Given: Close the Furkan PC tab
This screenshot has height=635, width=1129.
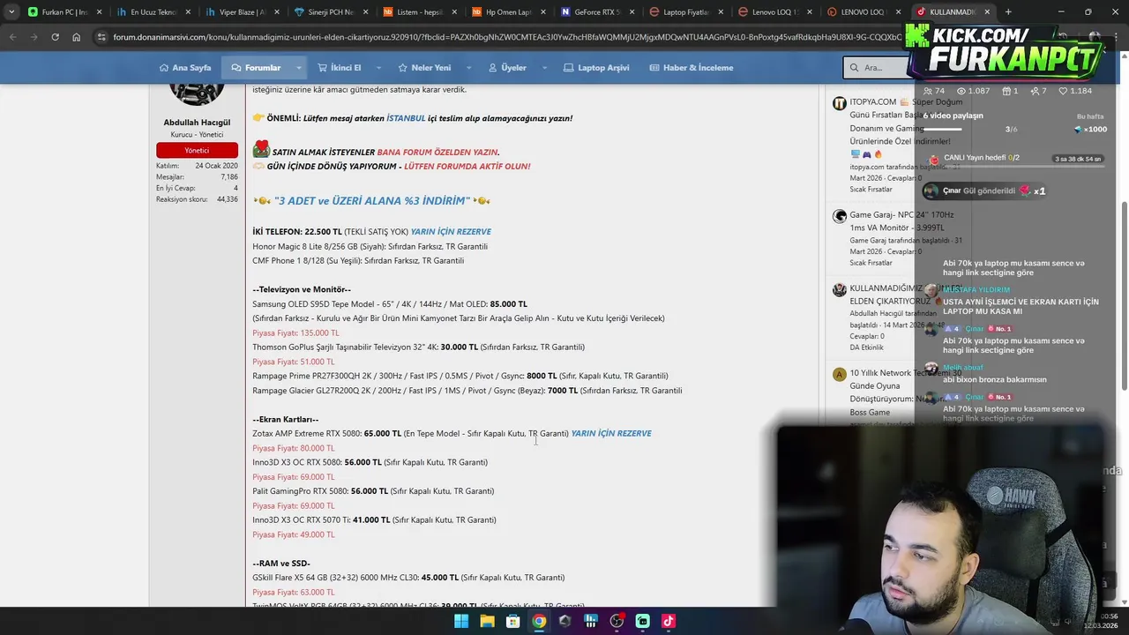Looking at the screenshot, I should 100,12.
